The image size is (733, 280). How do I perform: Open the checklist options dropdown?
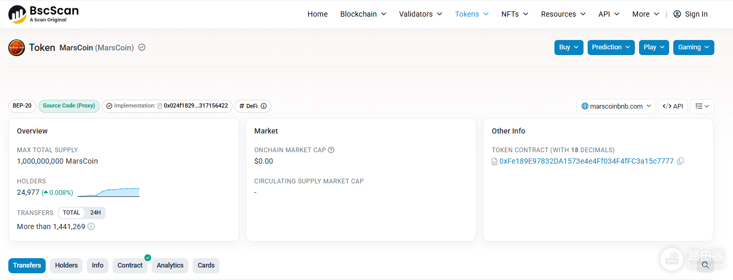click(x=702, y=106)
